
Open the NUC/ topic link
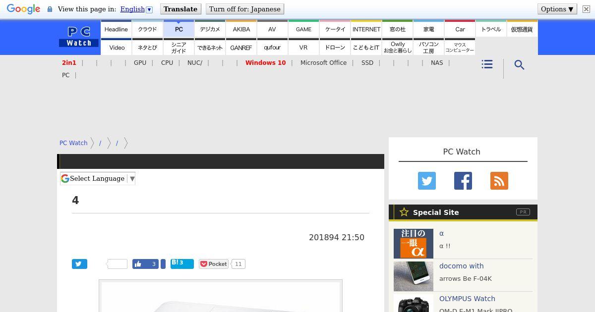click(195, 63)
